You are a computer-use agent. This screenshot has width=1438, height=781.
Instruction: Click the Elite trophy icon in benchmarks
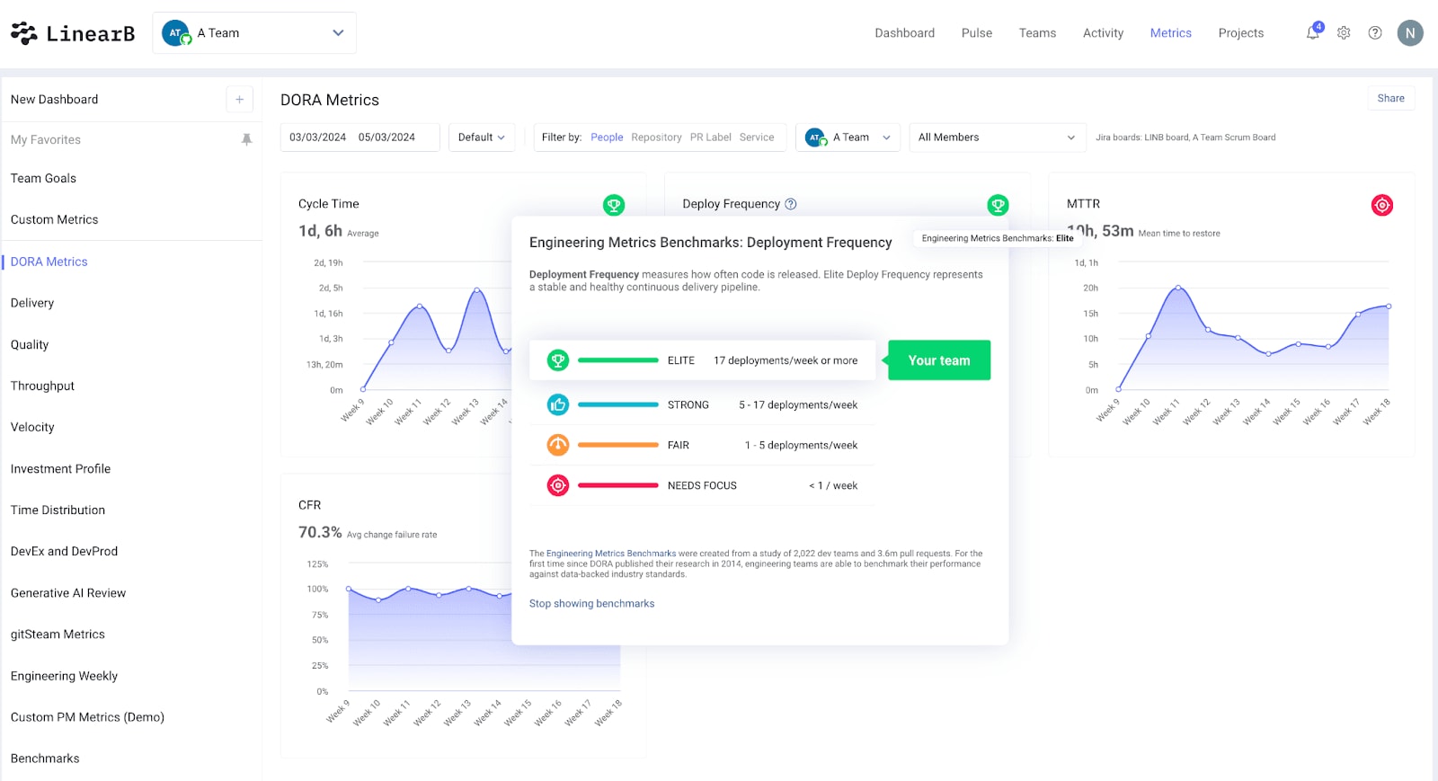(558, 360)
